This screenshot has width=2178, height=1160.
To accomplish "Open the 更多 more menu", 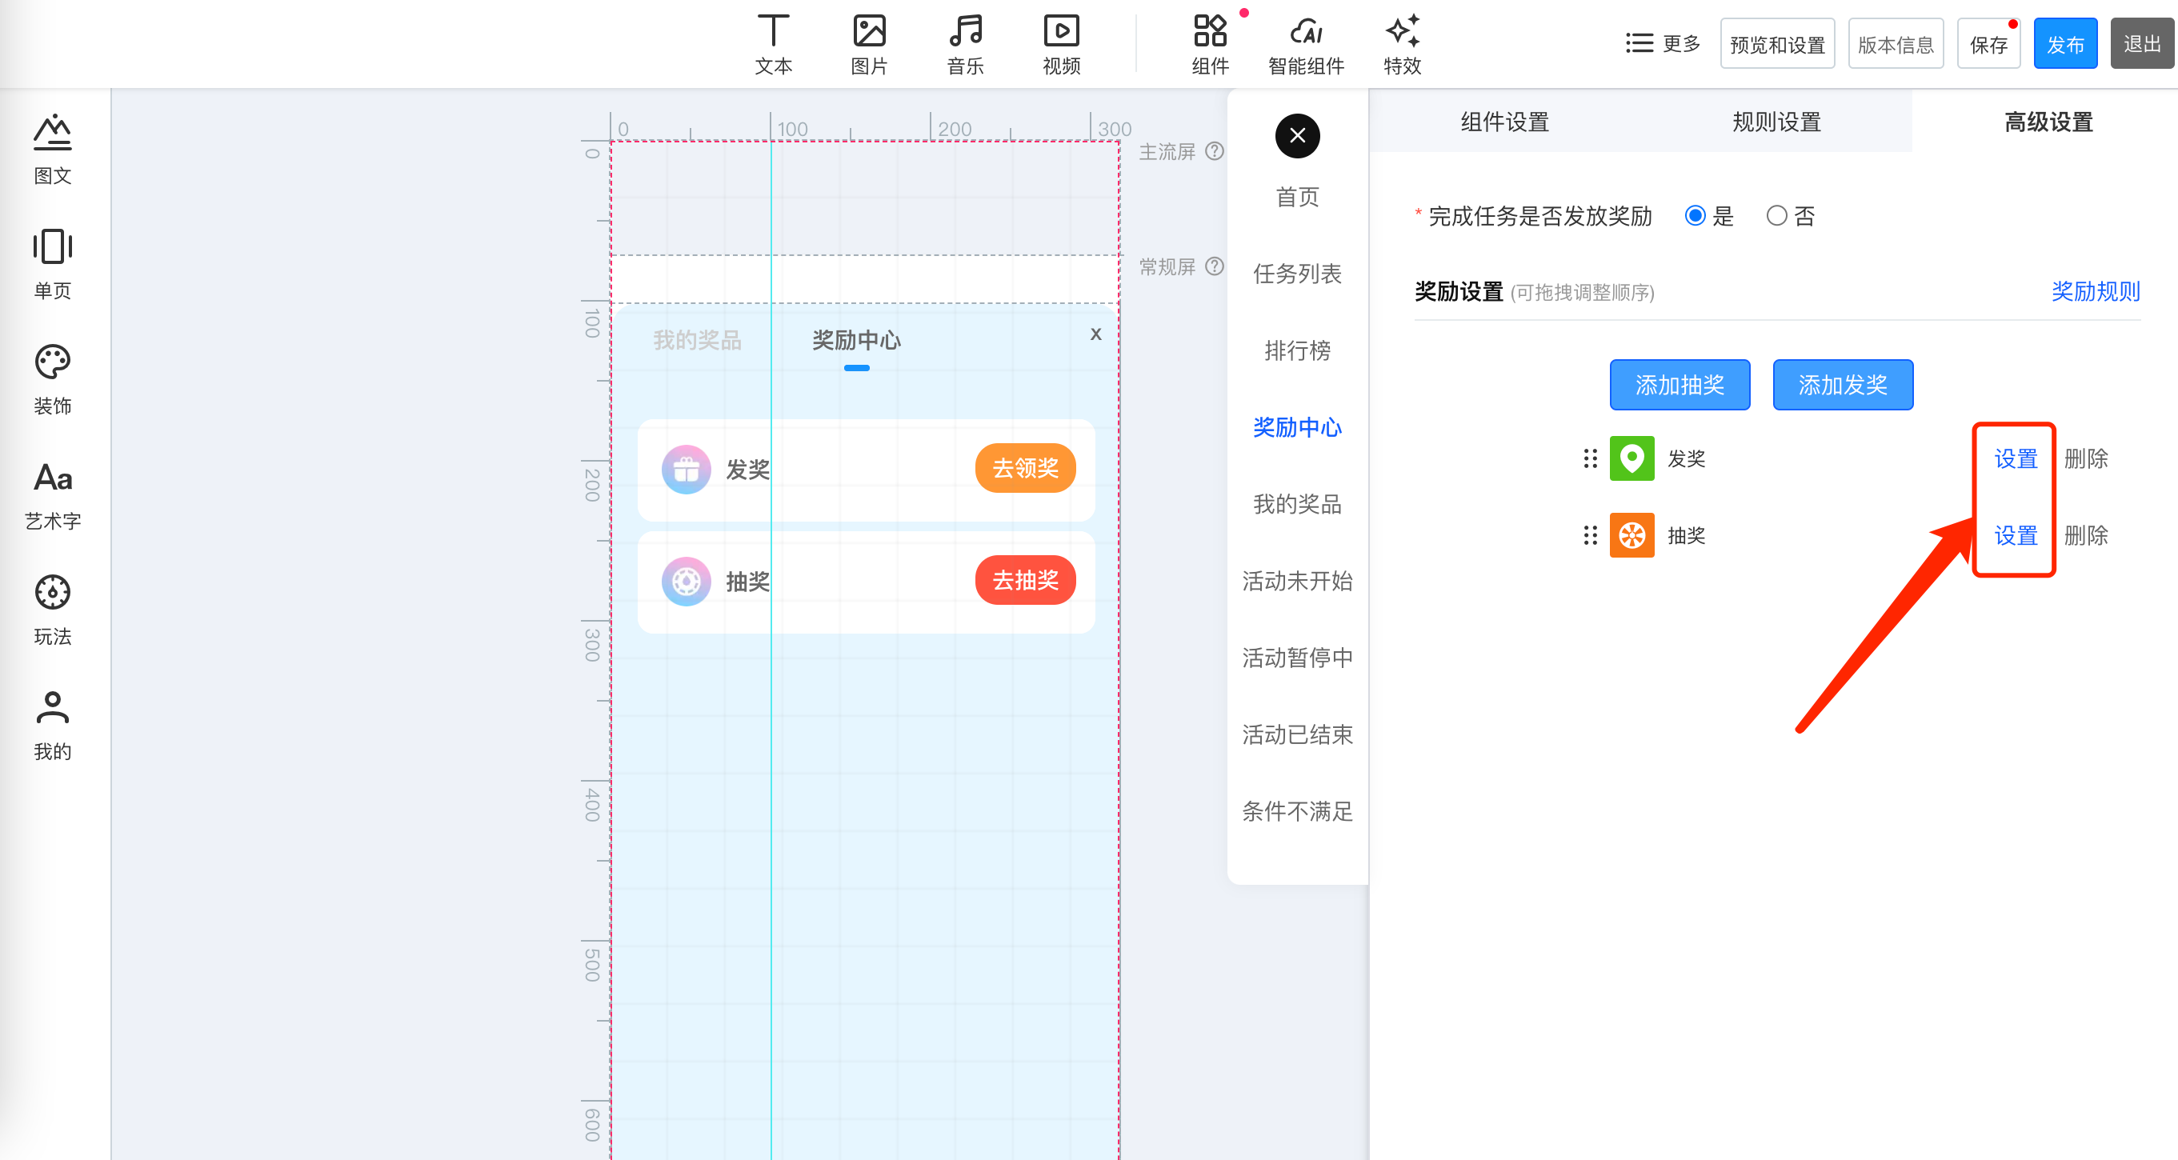I will pyautogui.click(x=1662, y=43).
